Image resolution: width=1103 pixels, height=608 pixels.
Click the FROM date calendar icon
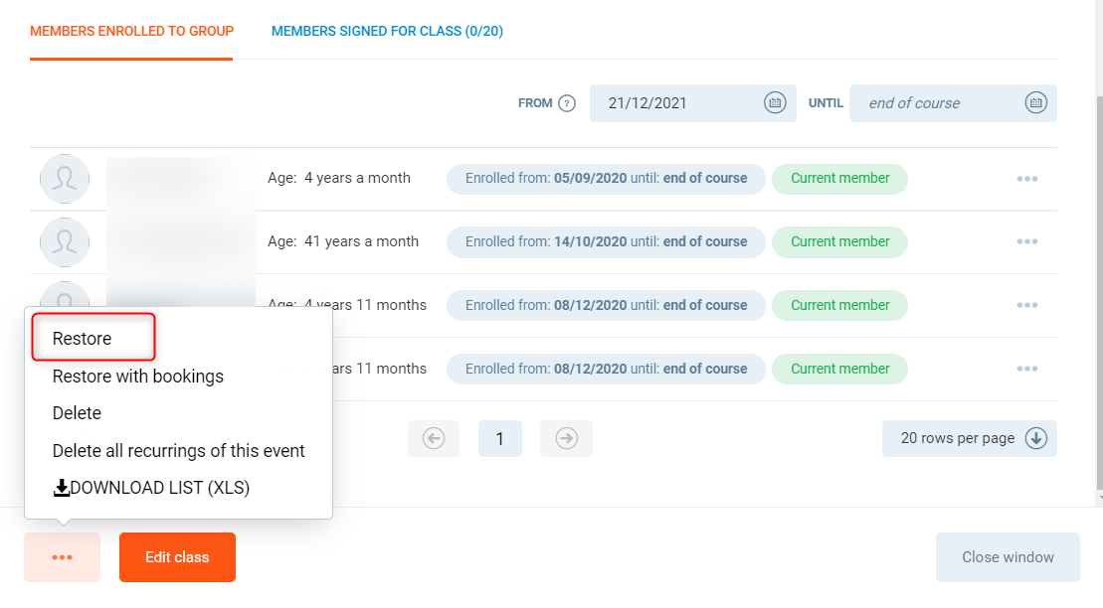coord(775,103)
